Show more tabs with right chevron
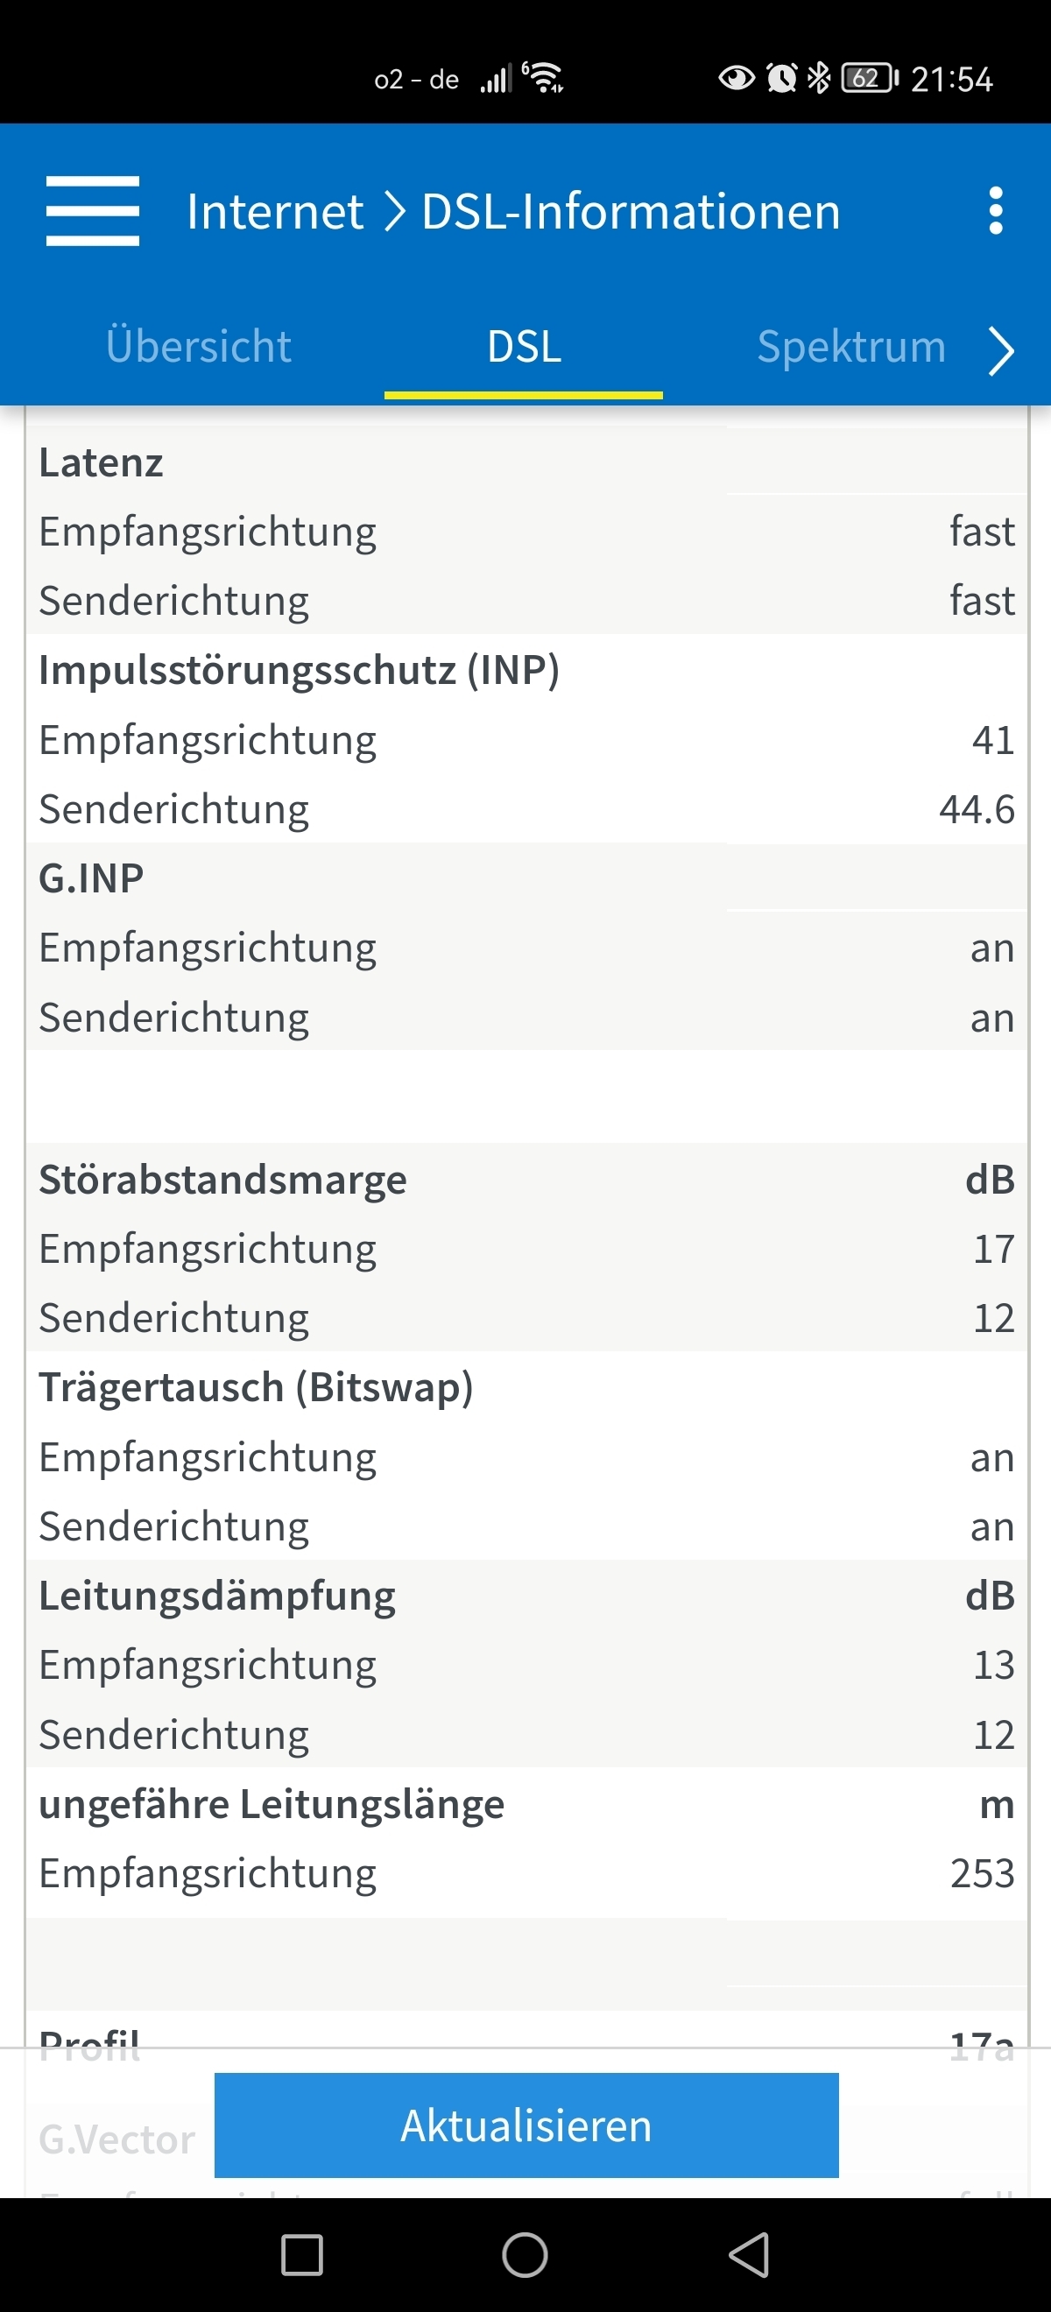The height and width of the screenshot is (2312, 1051). [1001, 350]
